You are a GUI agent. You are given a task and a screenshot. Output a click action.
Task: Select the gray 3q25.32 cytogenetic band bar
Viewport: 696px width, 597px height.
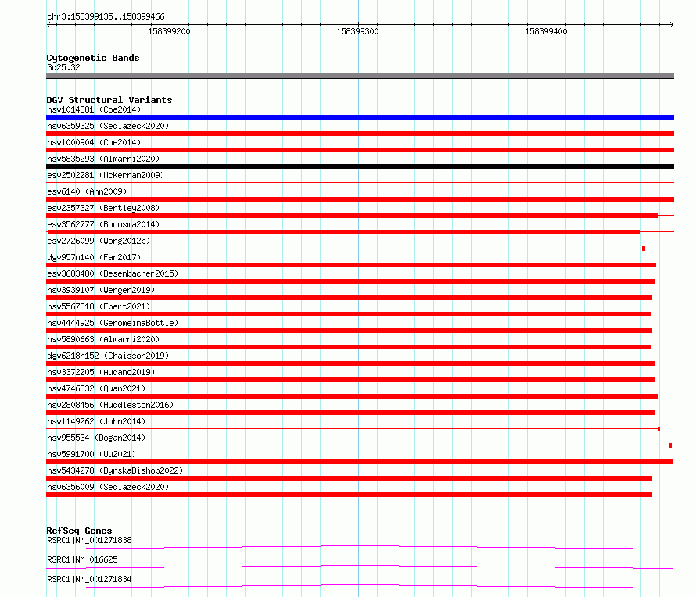pos(360,76)
